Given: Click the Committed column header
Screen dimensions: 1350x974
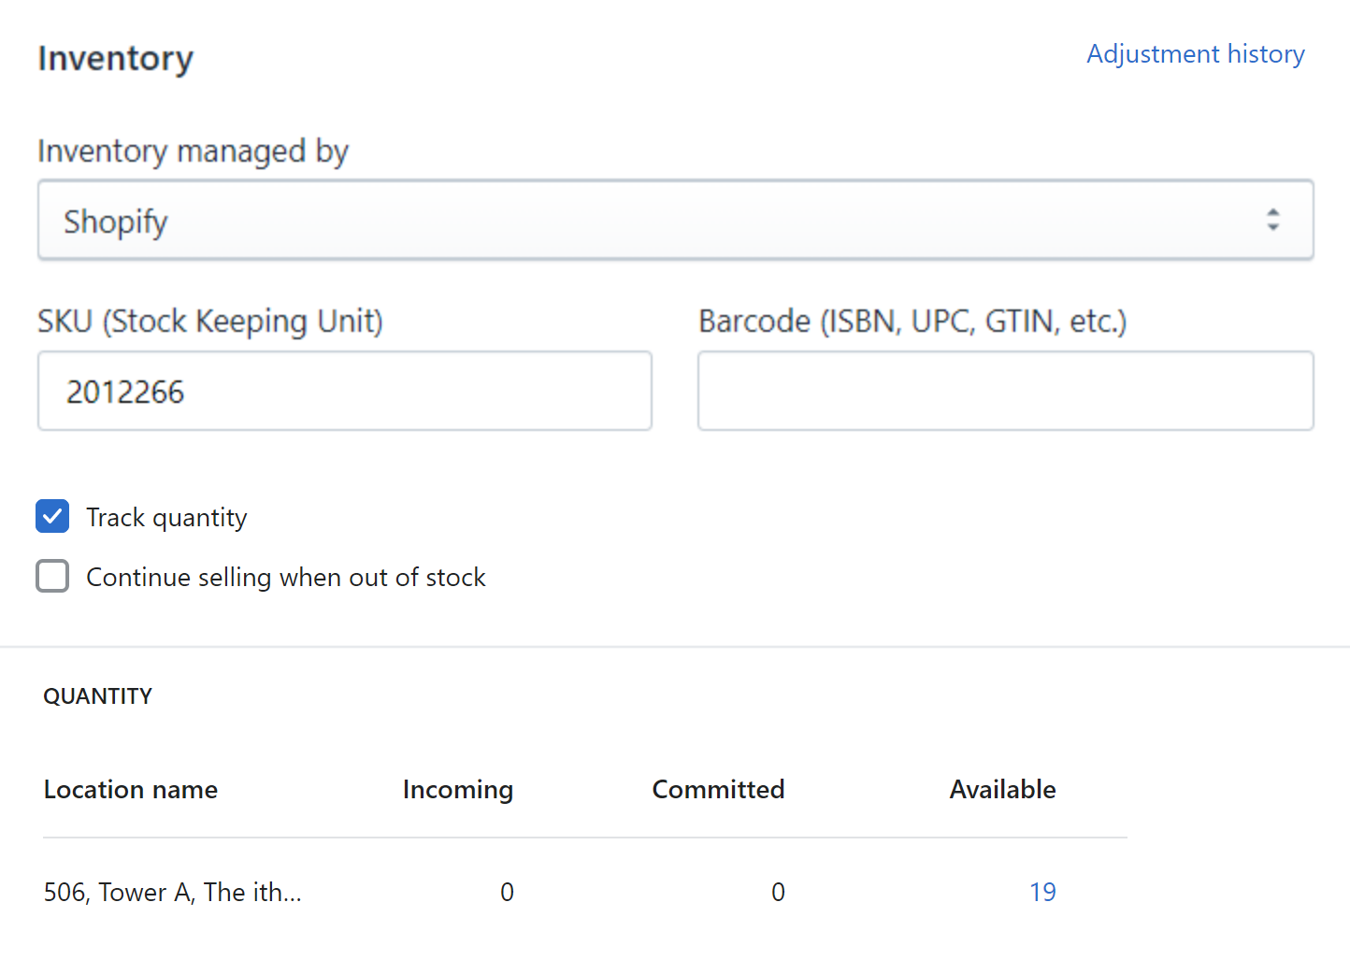Looking at the screenshot, I should (x=718, y=790).
